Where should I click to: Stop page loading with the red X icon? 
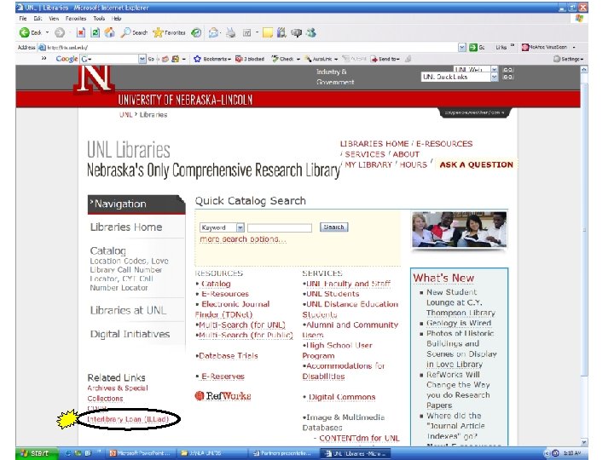click(81, 32)
